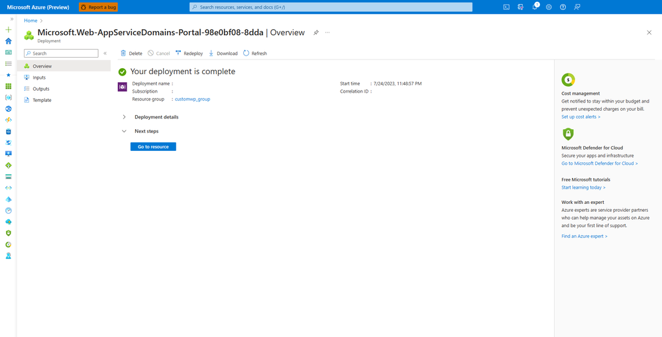Open All services list icon
This screenshot has height=337, width=662.
point(9,64)
